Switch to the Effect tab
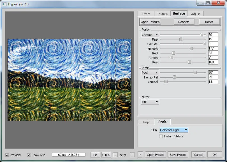The height and width of the screenshot is (162, 227). tap(146, 13)
